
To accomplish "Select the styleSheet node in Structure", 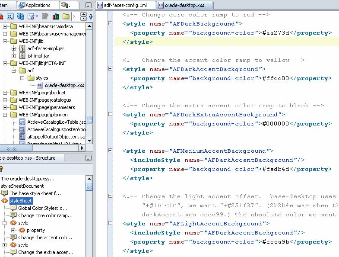I will [21, 201].
